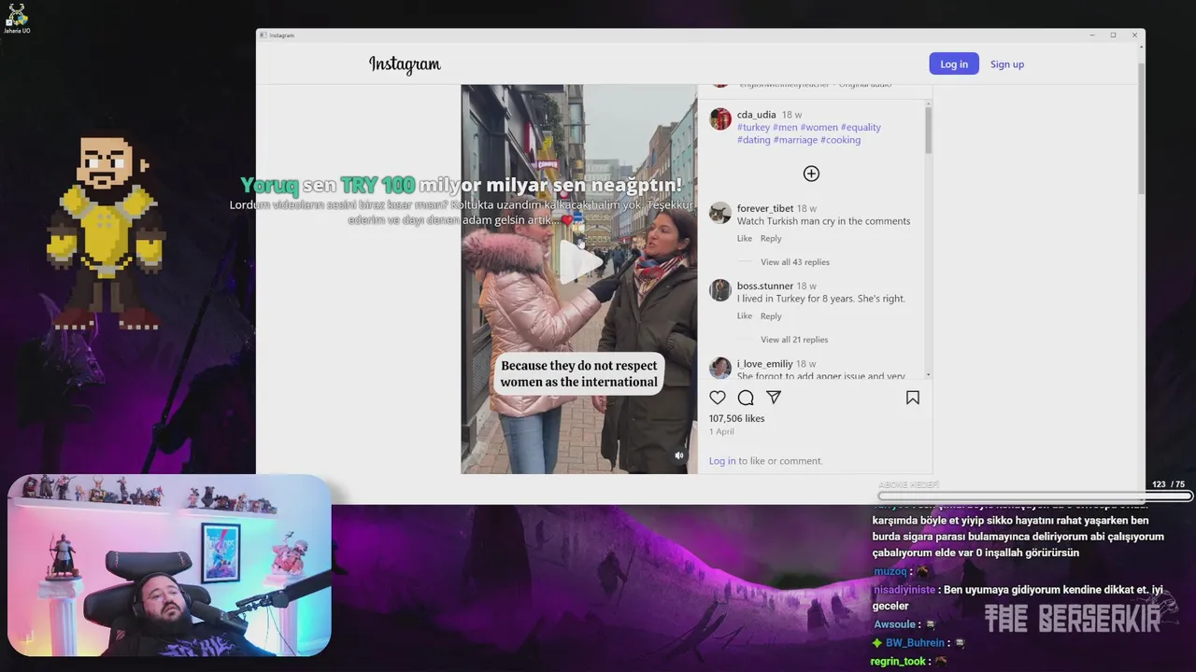Click chat username muzoq
The image size is (1196, 672).
pos(890,571)
